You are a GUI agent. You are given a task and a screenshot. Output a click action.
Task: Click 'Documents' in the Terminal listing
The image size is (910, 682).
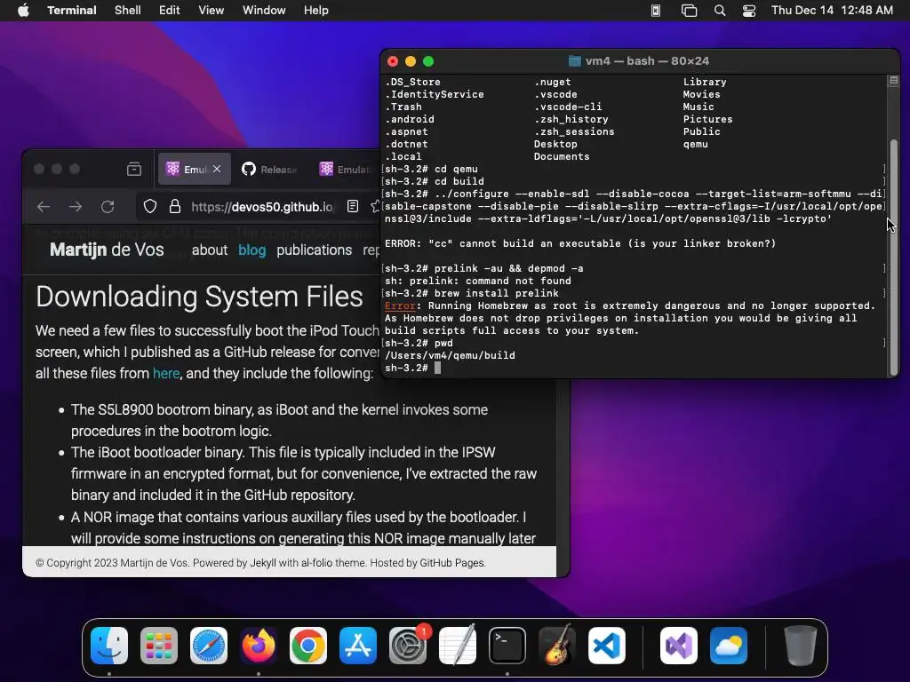562,156
